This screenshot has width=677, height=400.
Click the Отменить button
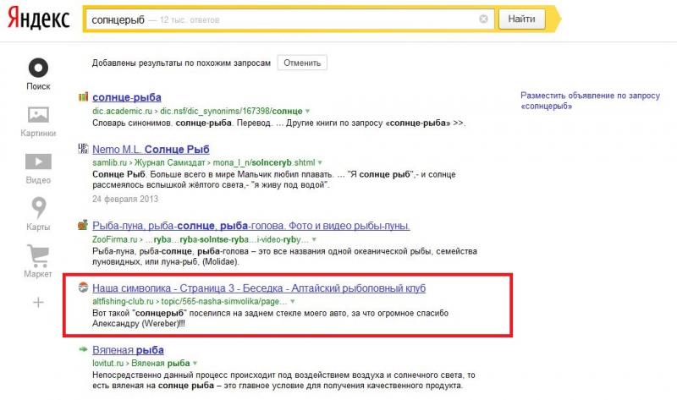303,63
